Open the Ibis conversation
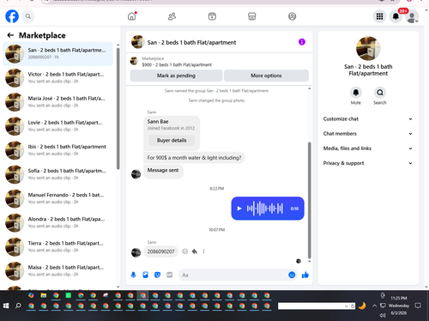This screenshot has height=321, width=429. (x=57, y=150)
